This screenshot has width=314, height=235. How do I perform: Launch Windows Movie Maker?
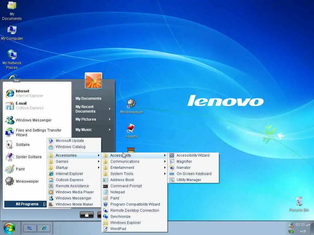tap(74, 204)
